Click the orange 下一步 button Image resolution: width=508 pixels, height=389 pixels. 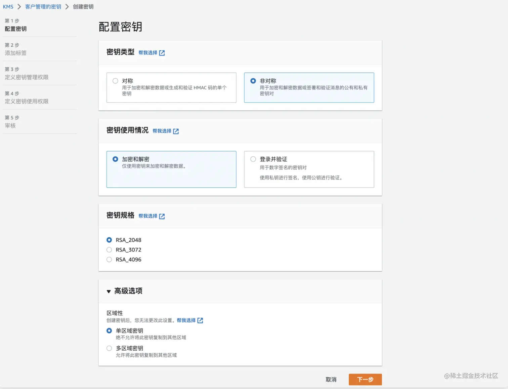(x=365, y=380)
